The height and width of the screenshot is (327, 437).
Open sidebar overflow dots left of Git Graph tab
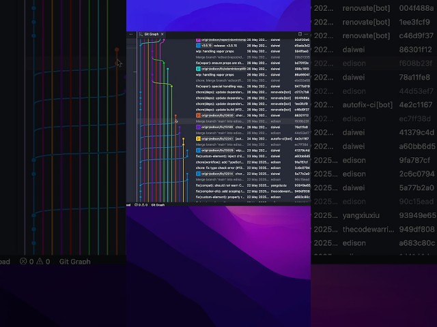[x=131, y=34]
